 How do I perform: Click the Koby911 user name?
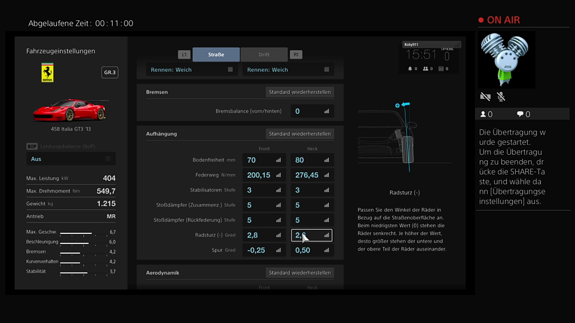coord(411,45)
